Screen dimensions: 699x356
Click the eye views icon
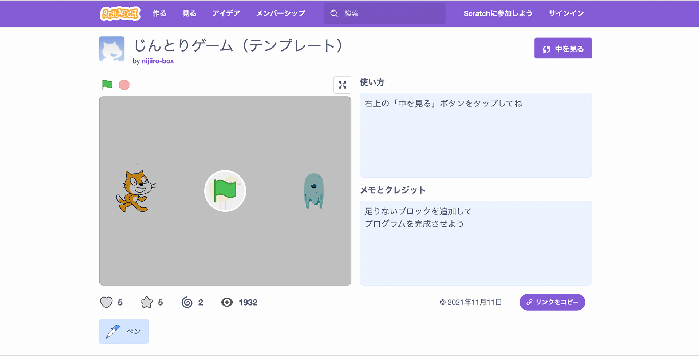[x=227, y=302]
